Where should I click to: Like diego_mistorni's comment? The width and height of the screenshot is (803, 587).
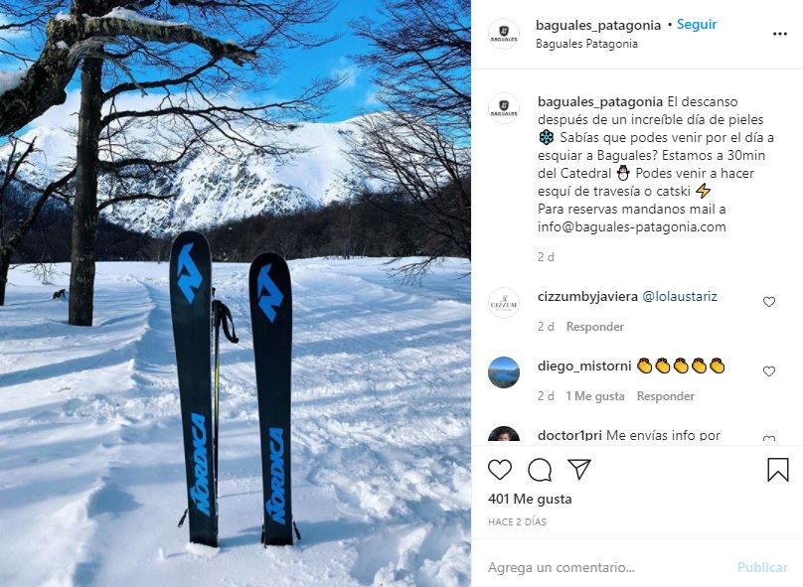(x=768, y=371)
